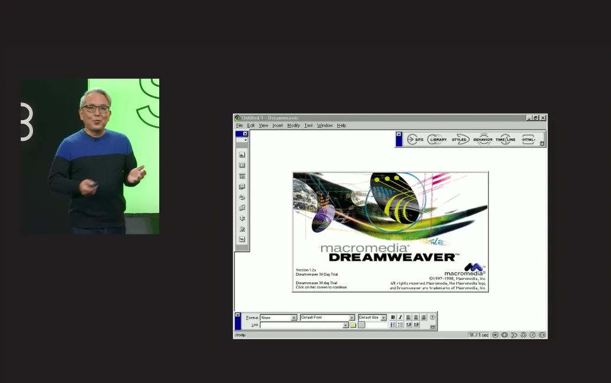Click the status bar HTML mini-launcher icon
The image size is (611, 383).
(542, 335)
